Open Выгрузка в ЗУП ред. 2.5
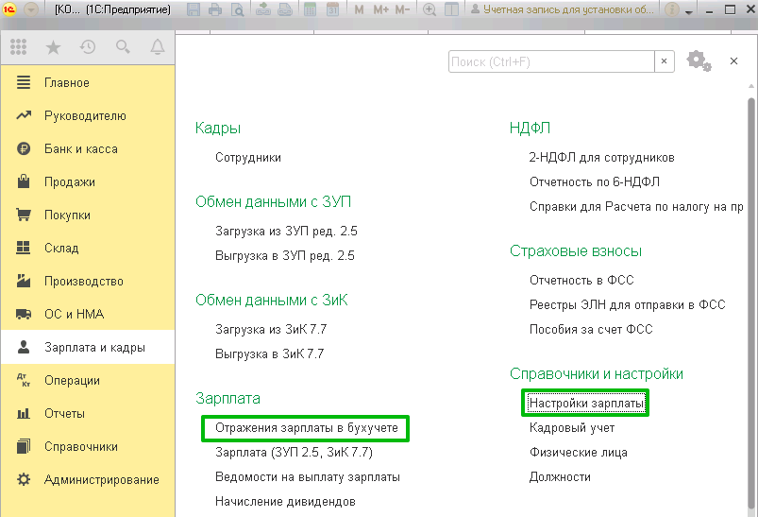This screenshot has height=517, width=758. point(285,255)
